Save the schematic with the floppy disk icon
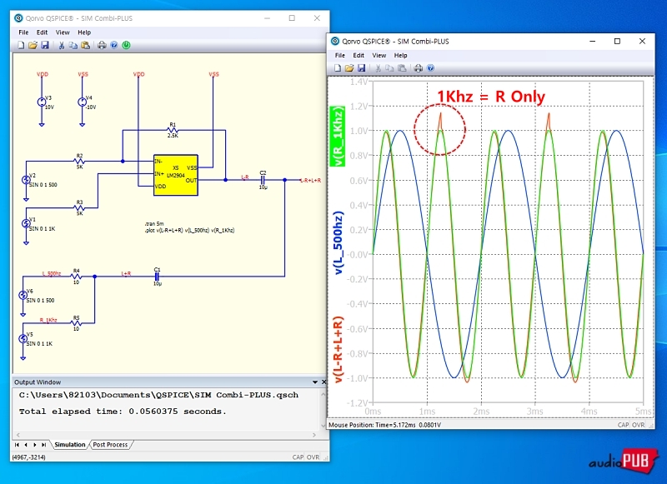This screenshot has width=667, height=484. tap(44, 44)
